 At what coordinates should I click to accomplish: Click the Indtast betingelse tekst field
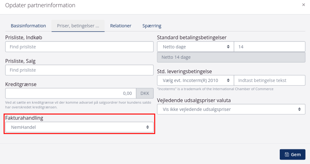click(269, 80)
